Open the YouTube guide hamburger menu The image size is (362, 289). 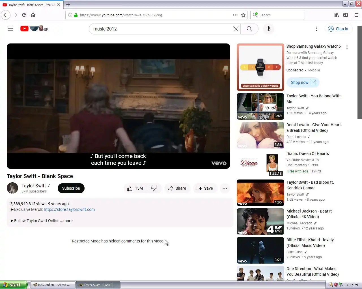pos(10,29)
